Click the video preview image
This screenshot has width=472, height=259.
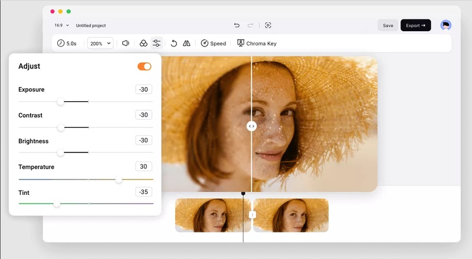pyautogui.click(x=270, y=124)
